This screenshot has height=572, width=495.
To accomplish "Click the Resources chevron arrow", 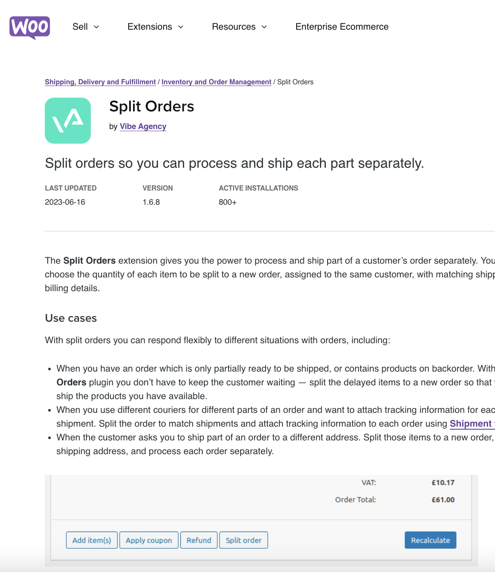I will (x=264, y=27).
